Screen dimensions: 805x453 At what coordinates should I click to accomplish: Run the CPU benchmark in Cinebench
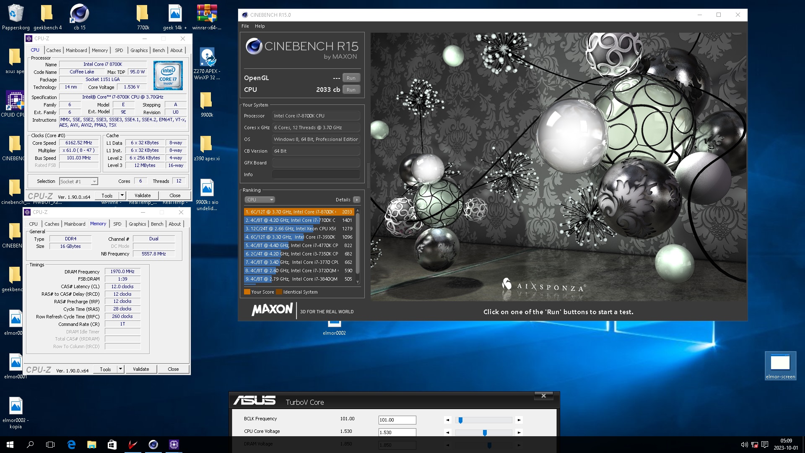(351, 90)
